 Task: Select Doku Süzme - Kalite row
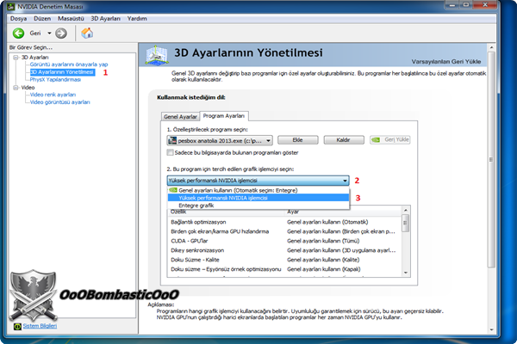(284, 260)
